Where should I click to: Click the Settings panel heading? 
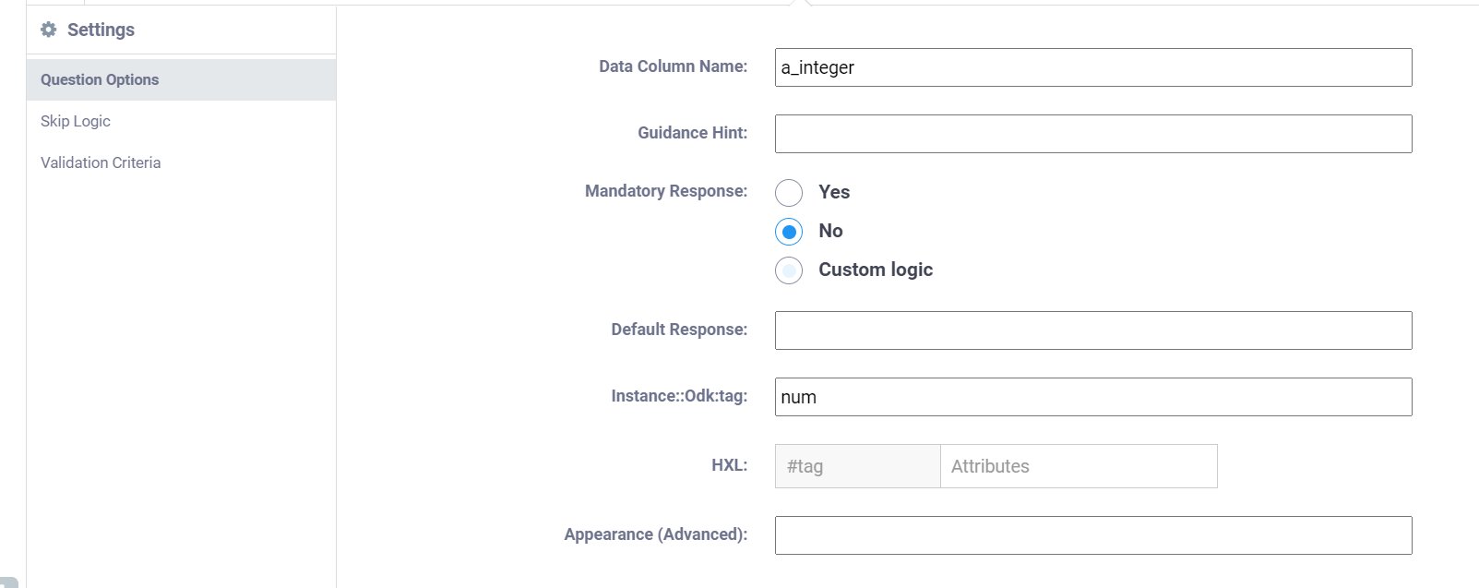pyautogui.click(x=101, y=30)
